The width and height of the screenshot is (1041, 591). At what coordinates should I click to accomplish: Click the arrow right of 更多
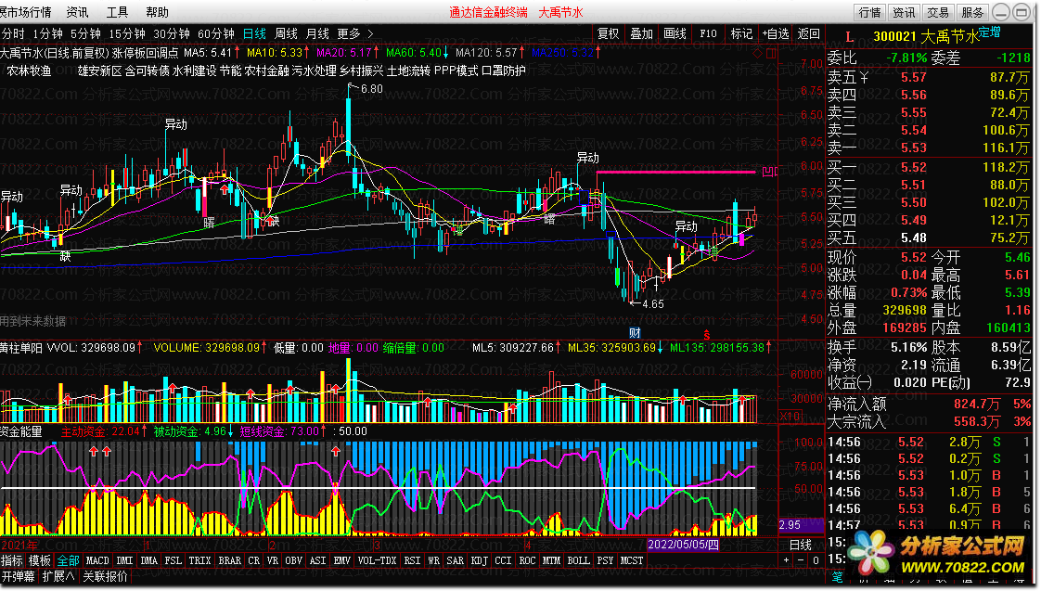tap(370, 33)
